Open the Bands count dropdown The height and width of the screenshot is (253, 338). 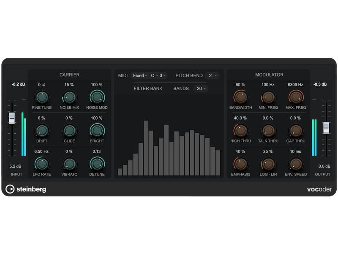click(x=201, y=89)
